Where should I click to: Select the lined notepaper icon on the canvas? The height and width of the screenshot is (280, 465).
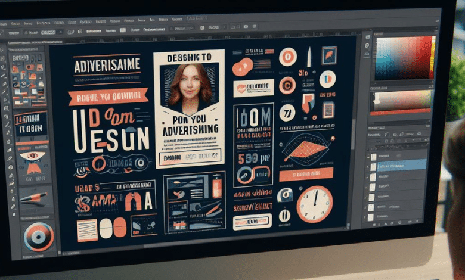[x=87, y=231]
